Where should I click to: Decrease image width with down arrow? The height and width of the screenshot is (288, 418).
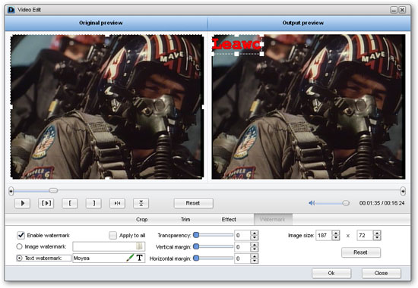(x=336, y=238)
